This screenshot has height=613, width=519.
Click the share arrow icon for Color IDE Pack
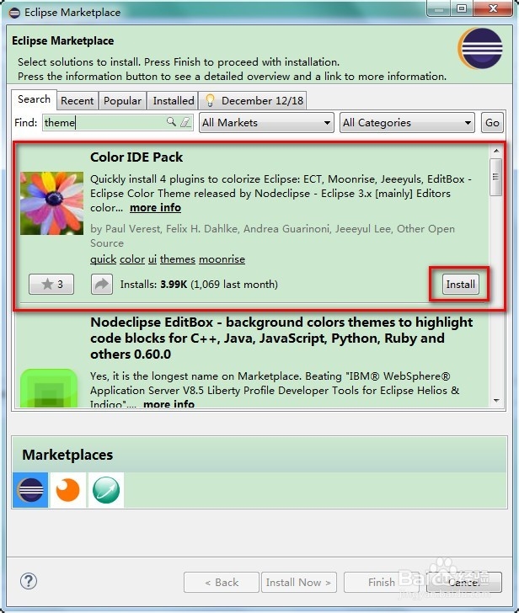click(102, 284)
